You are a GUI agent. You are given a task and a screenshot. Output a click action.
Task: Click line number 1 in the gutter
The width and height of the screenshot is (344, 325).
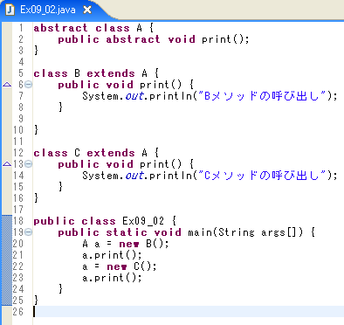[x=21, y=28]
